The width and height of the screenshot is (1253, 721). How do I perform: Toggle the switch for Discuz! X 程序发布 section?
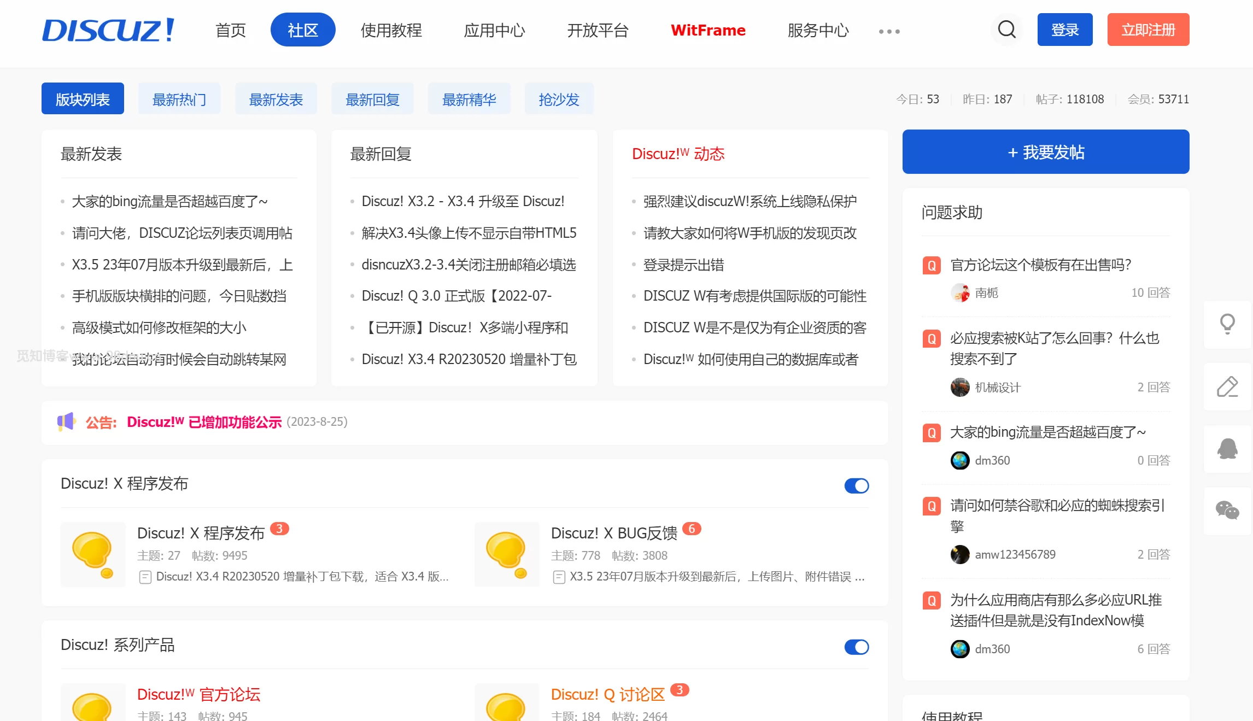coord(856,485)
